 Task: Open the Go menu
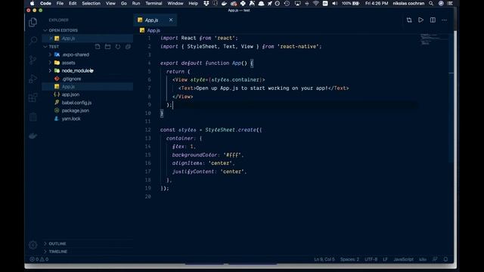click(124, 3)
